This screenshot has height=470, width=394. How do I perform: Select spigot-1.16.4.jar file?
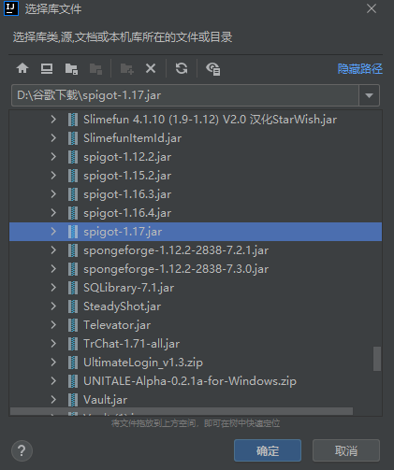(x=127, y=213)
